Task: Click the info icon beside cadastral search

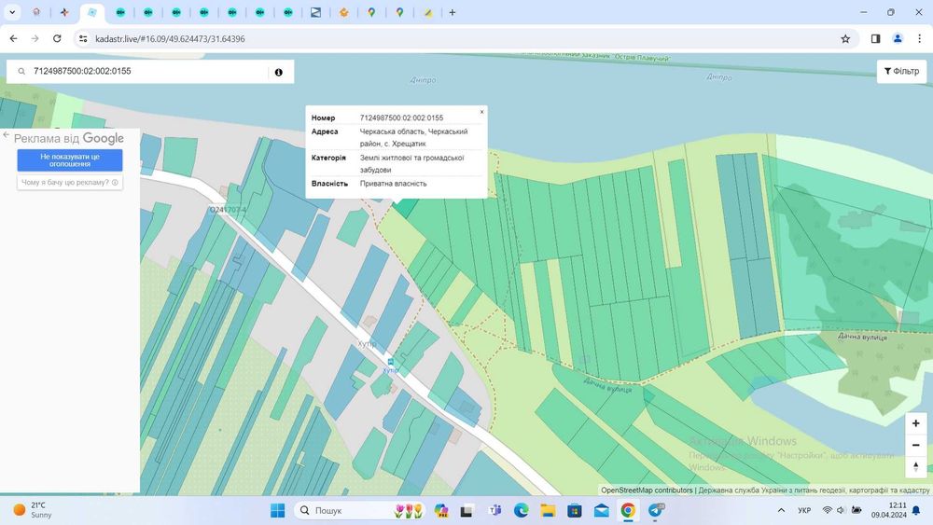Action: click(278, 72)
